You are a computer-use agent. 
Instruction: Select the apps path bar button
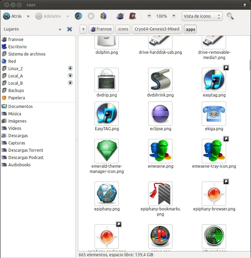(190, 29)
